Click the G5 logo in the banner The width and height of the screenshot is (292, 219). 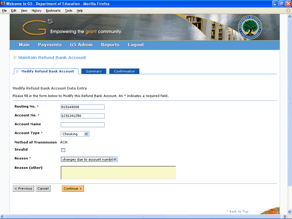click(37, 27)
